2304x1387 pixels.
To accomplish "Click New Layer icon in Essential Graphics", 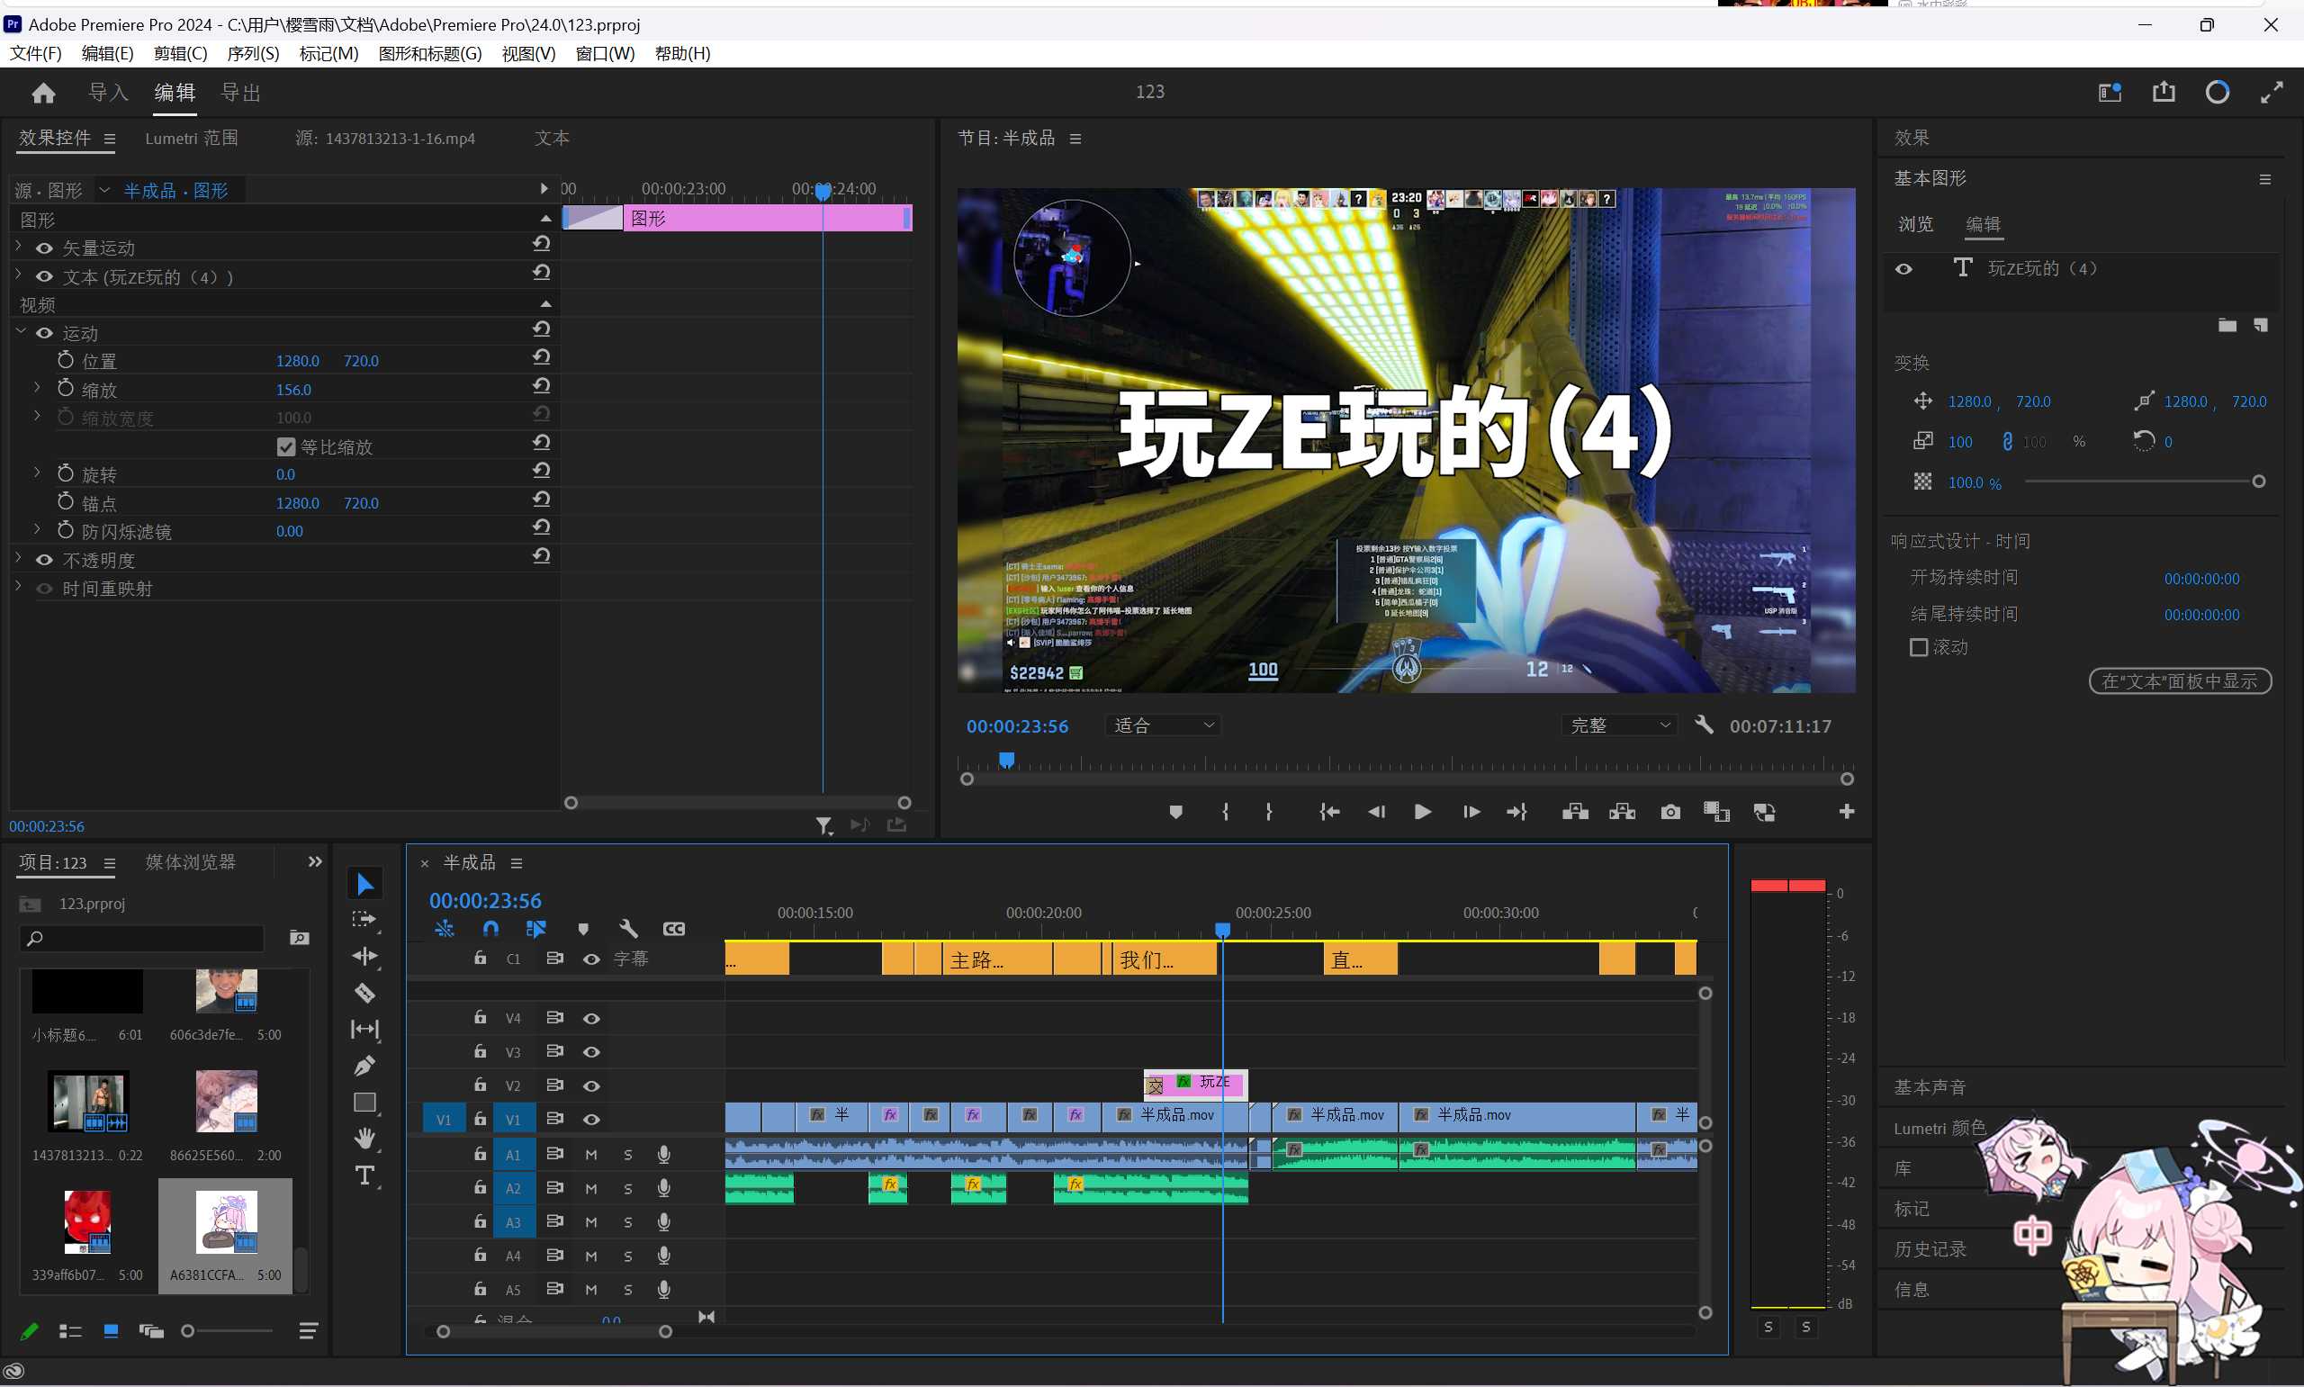I will (2261, 325).
